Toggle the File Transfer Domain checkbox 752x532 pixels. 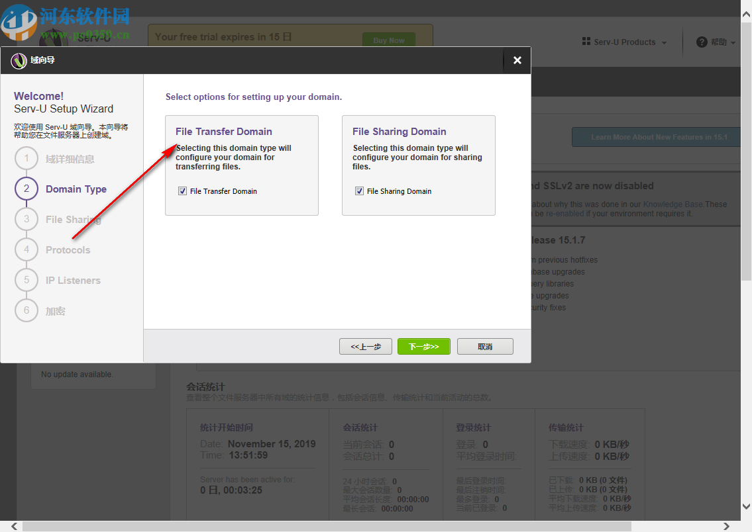(182, 191)
